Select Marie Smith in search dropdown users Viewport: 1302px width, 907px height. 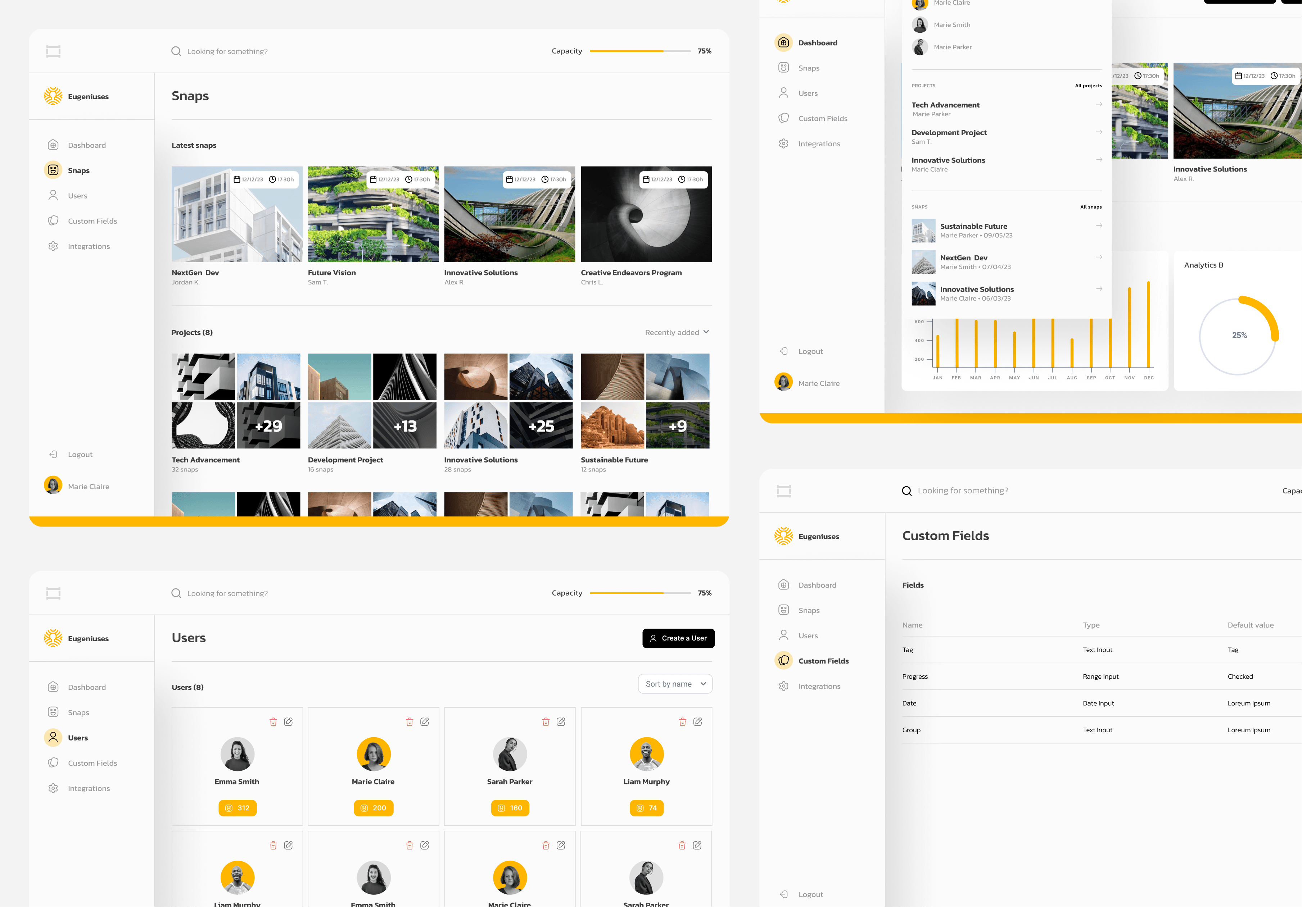coord(941,25)
